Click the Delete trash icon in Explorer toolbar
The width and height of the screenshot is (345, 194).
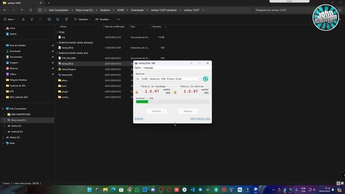(66, 19)
